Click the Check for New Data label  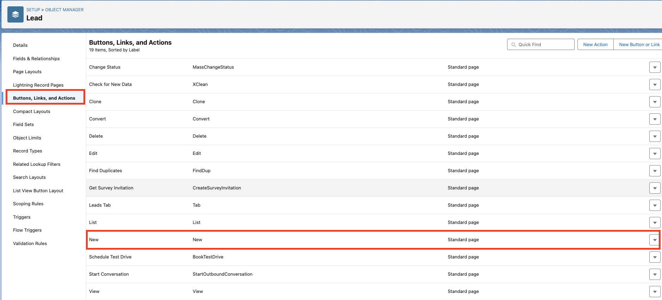pos(110,85)
